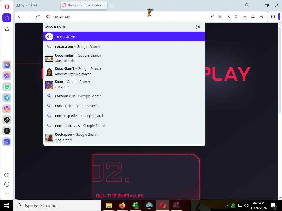Image resolution: width=282 pixels, height=211 pixels.
Task: Click the smiley feedback icon in suggestions
Action: point(198,27)
